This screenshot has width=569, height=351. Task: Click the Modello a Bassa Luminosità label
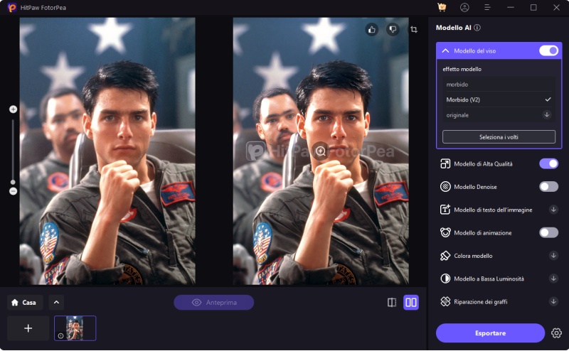(x=489, y=279)
